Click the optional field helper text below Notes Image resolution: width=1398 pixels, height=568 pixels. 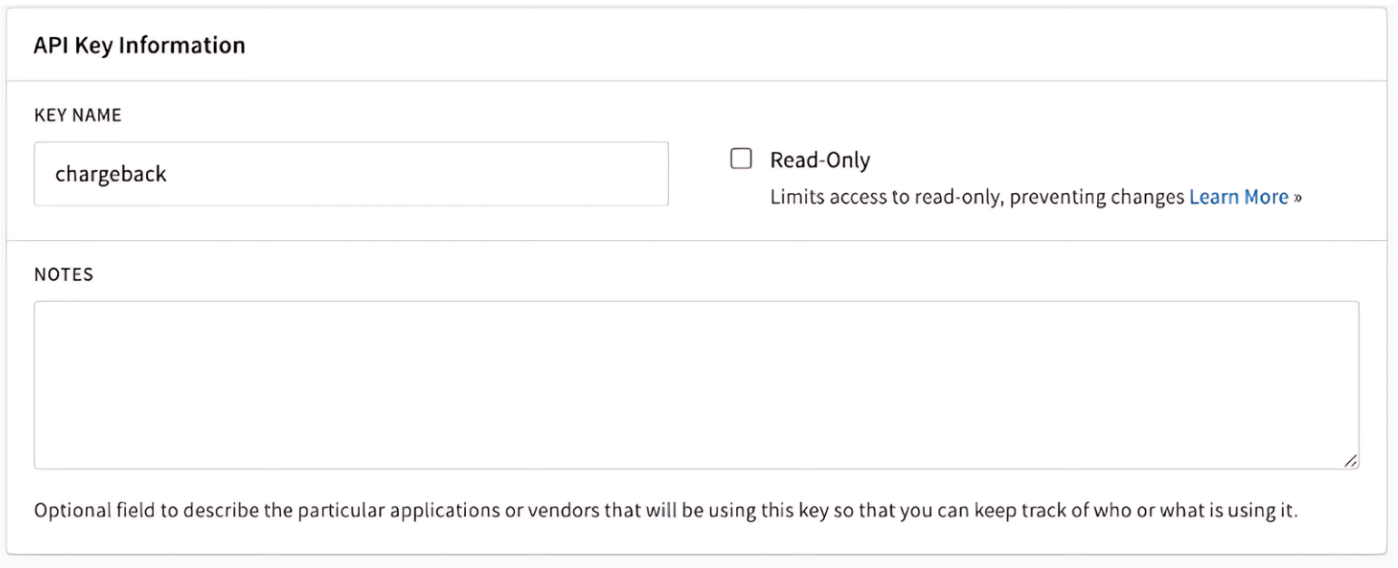click(665, 510)
